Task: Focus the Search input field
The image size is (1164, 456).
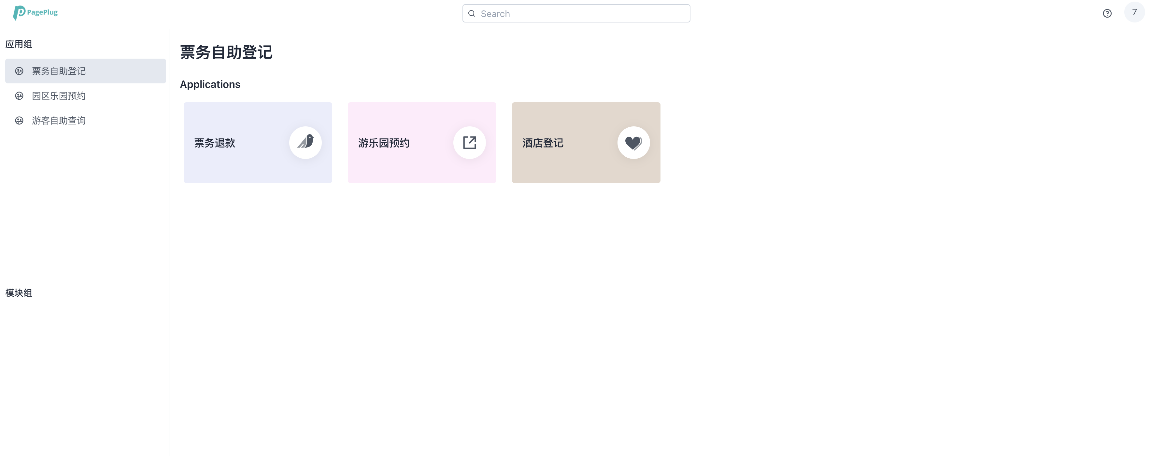Action: click(x=576, y=14)
